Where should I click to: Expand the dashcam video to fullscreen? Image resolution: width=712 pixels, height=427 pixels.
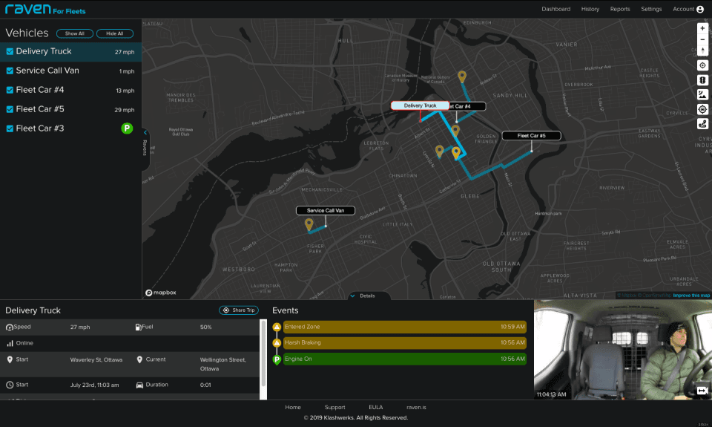(702, 390)
